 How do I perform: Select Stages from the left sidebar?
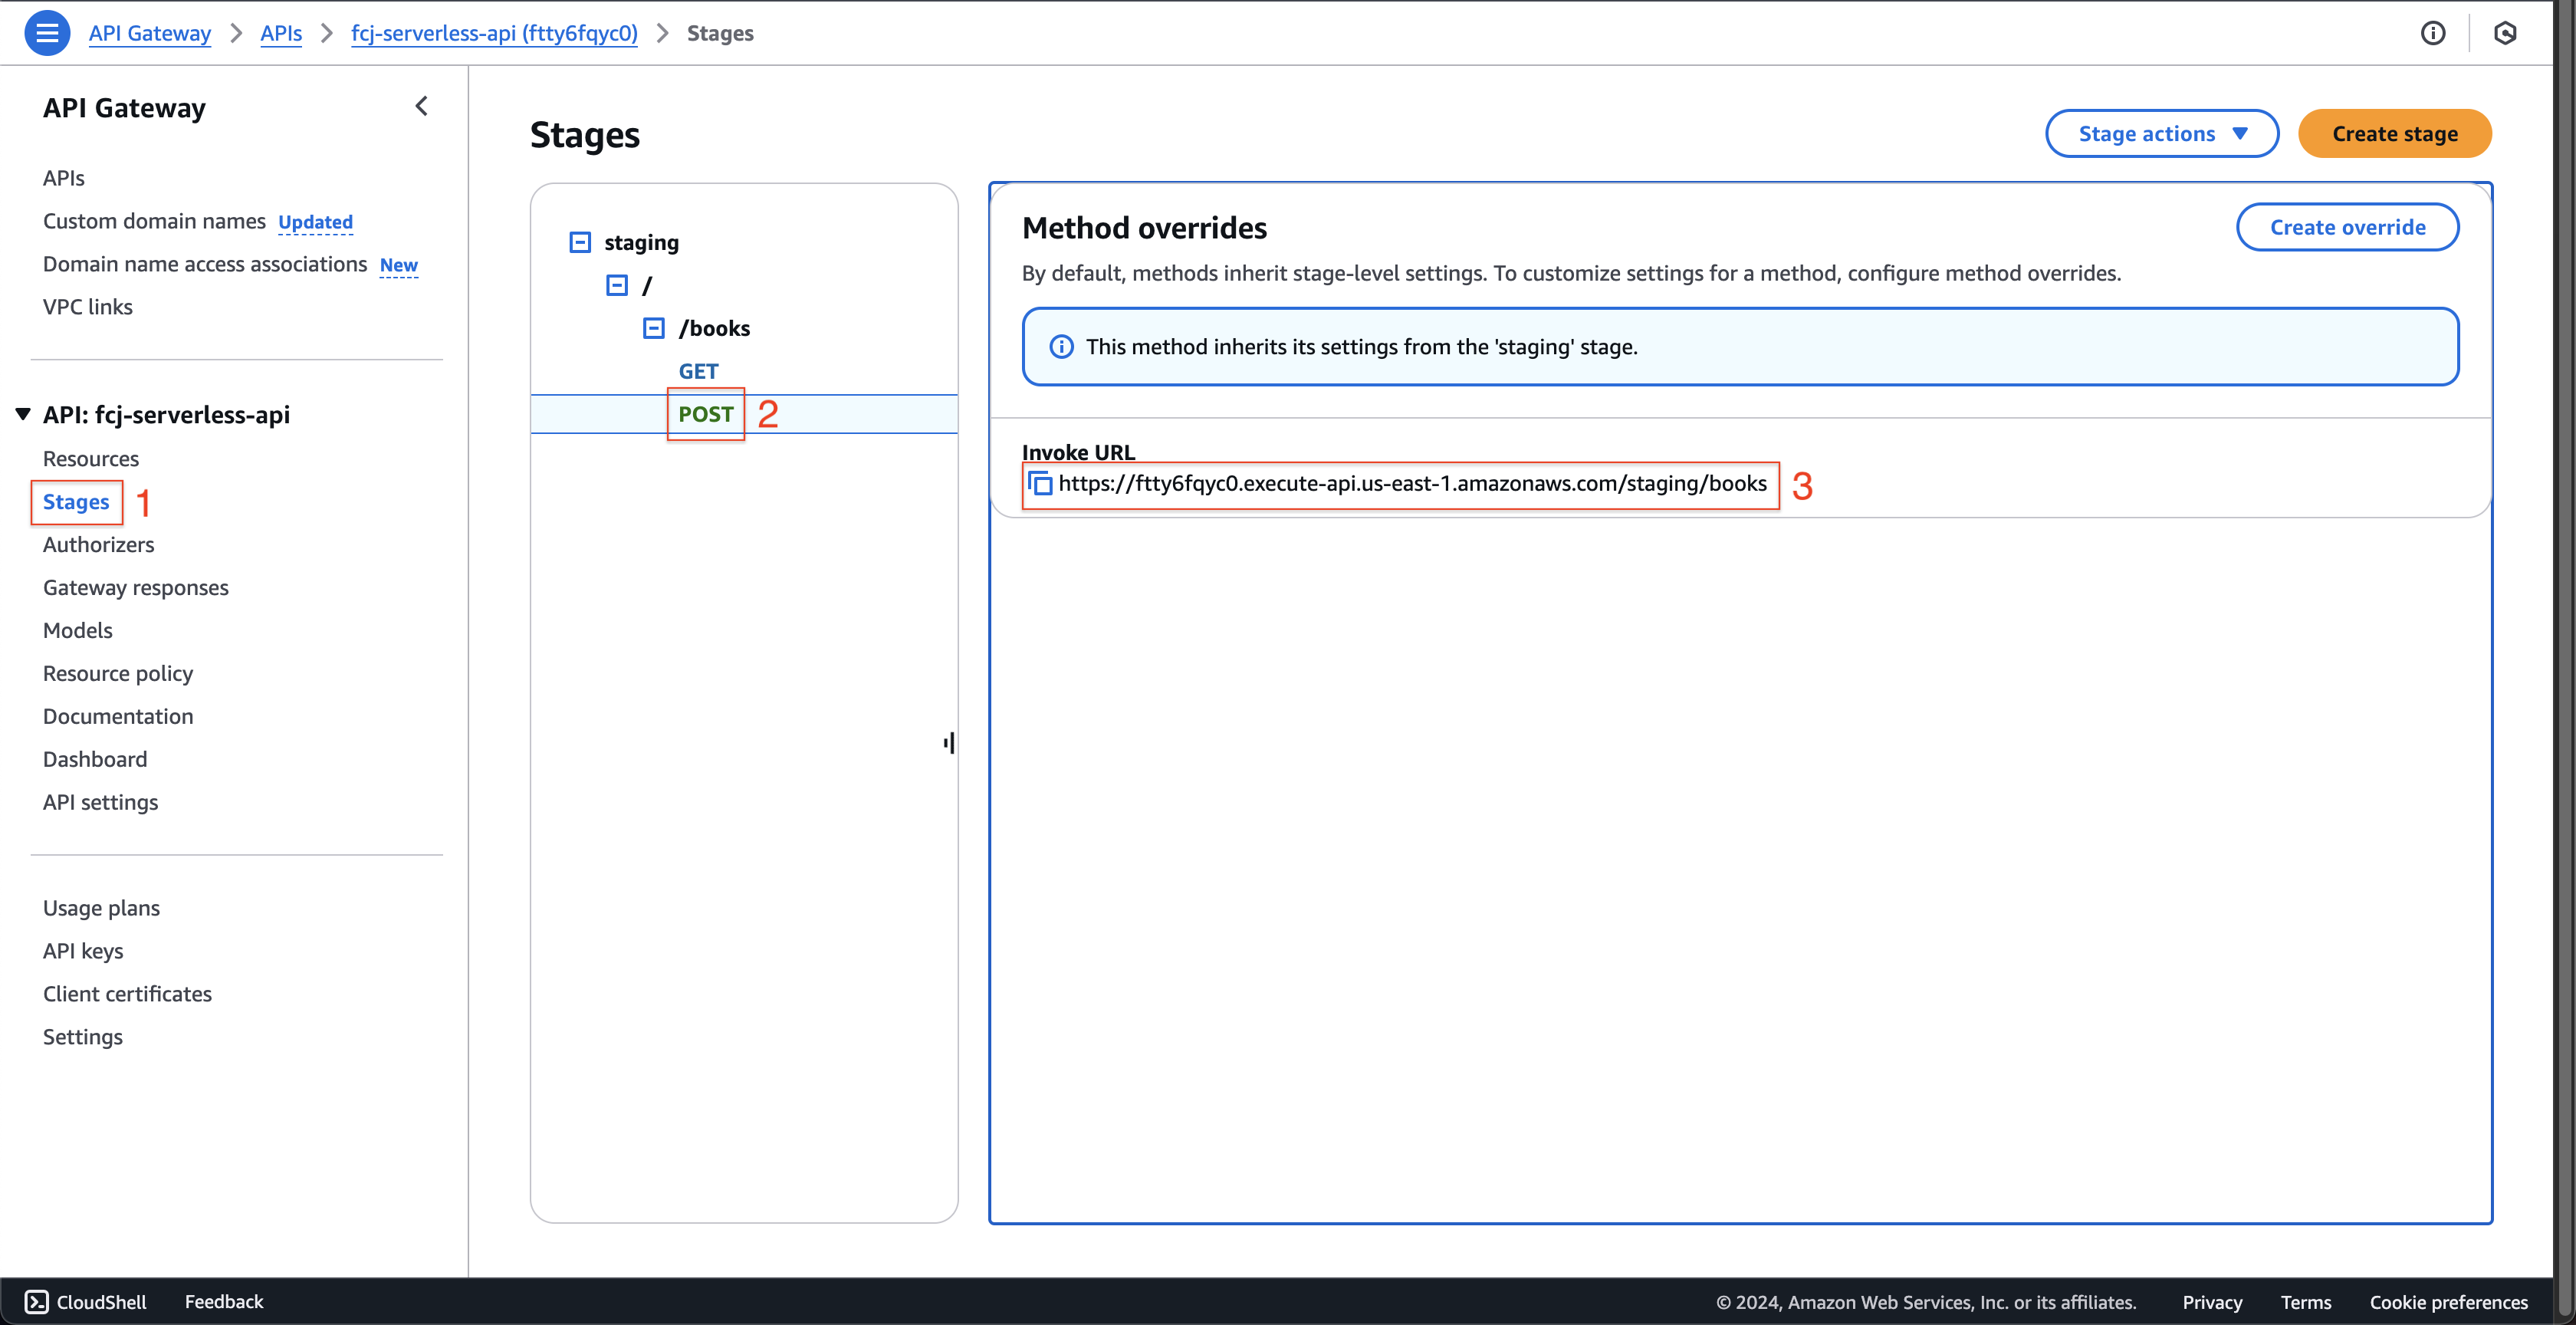pyautogui.click(x=76, y=500)
